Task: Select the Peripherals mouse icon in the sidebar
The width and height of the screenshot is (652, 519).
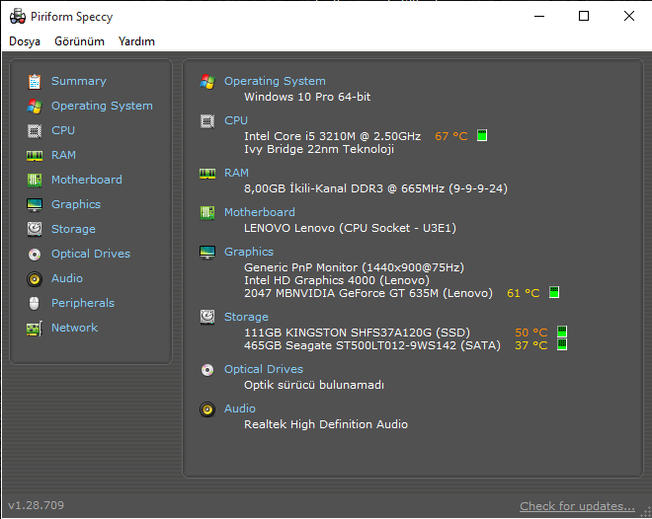Action: pos(35,304)
